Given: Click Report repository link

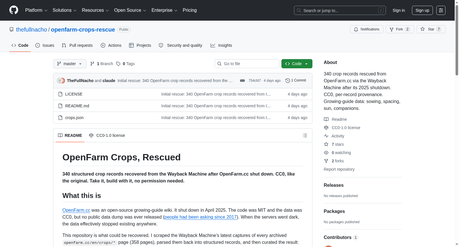Looking at the screenshot, I should 339,169.
